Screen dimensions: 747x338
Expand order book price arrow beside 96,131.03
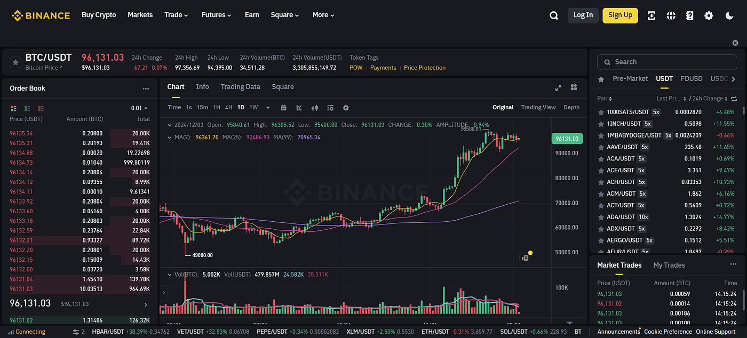coord(146,304)
